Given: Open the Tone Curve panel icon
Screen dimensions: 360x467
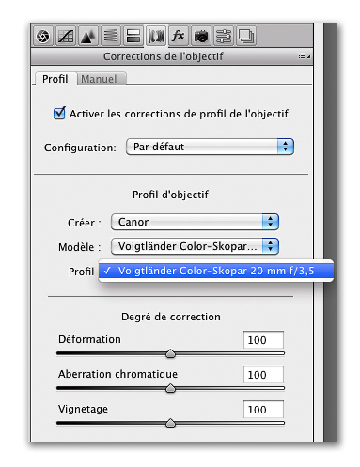Looking at the screenshot, I should click(66, 36).
